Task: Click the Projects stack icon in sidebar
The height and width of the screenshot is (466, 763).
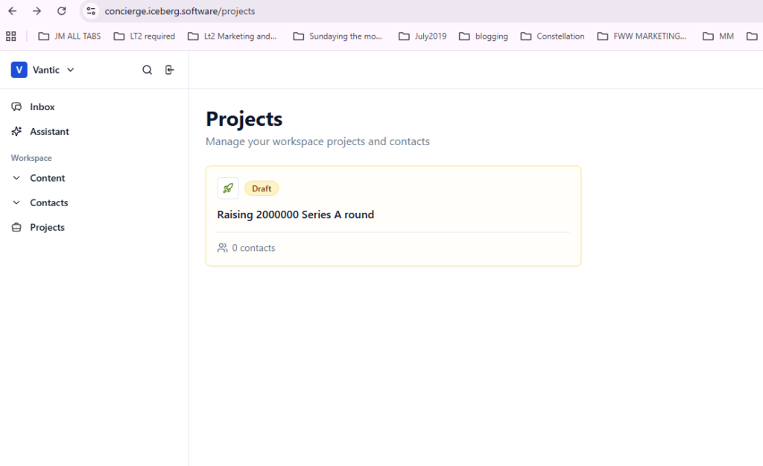Action: tap(16, 228)
